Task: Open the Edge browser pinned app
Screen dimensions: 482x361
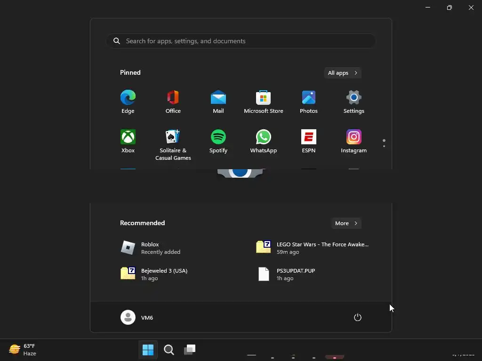Action: (x=128, y=102)
